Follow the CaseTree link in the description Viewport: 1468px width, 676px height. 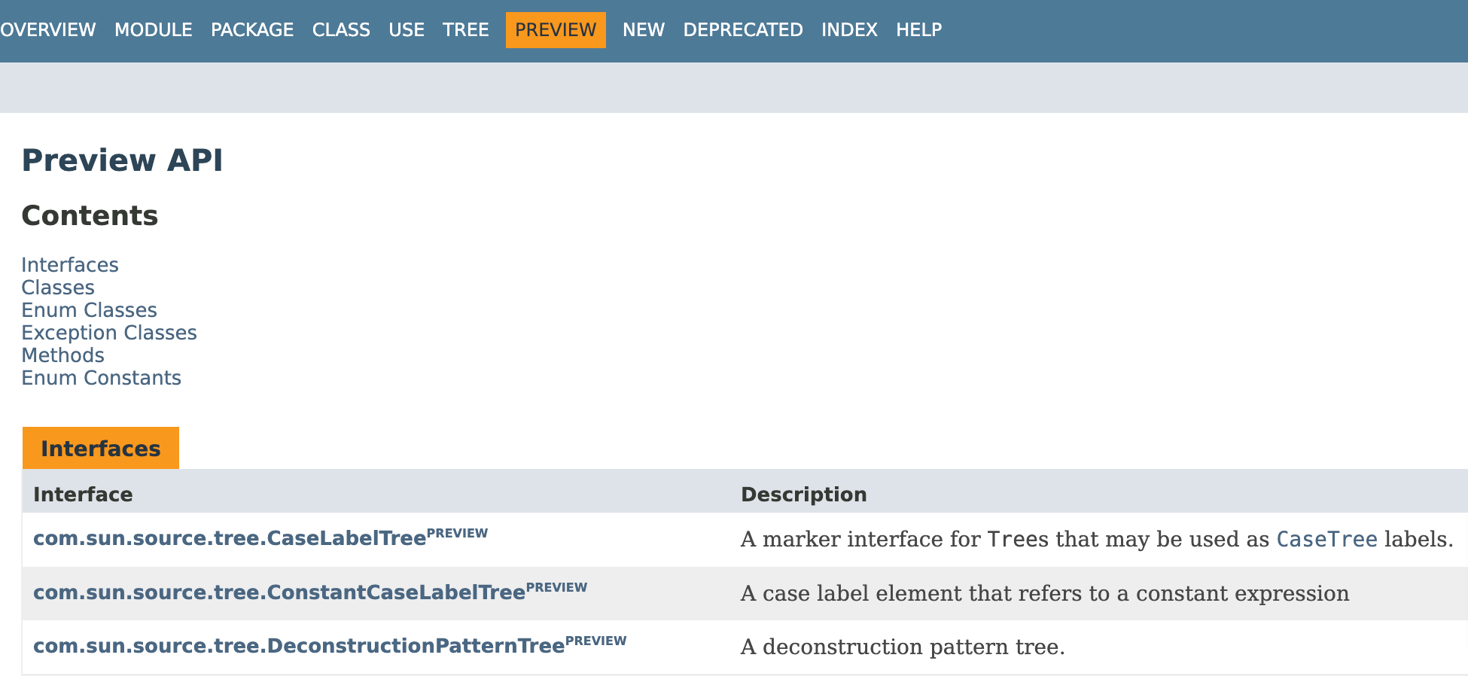[1327, 539]
